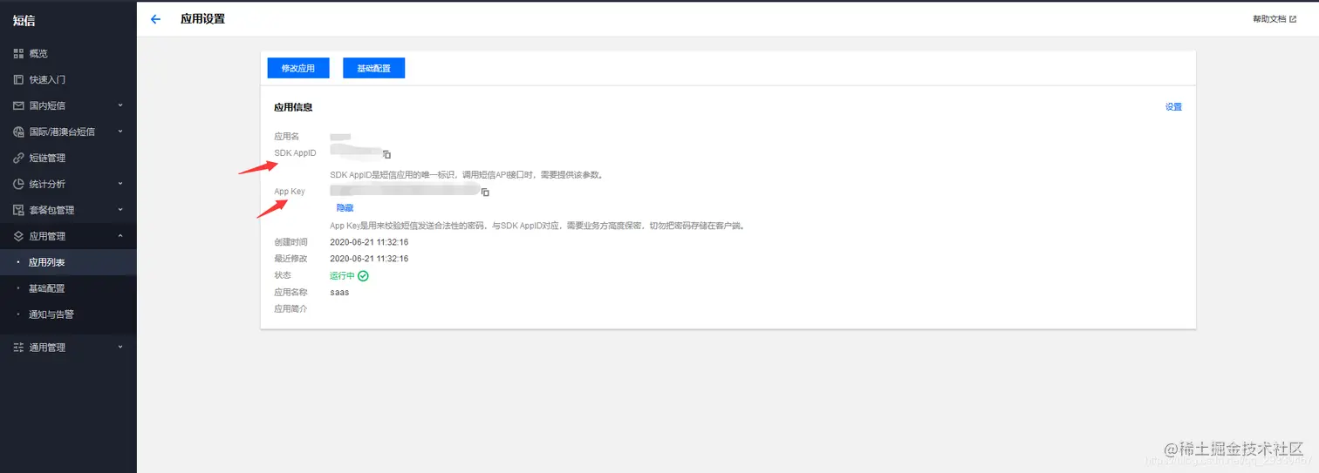This screenshot has width=1319, height=473.
Task: Click the SDK AppID label
Action: [295, 153]
